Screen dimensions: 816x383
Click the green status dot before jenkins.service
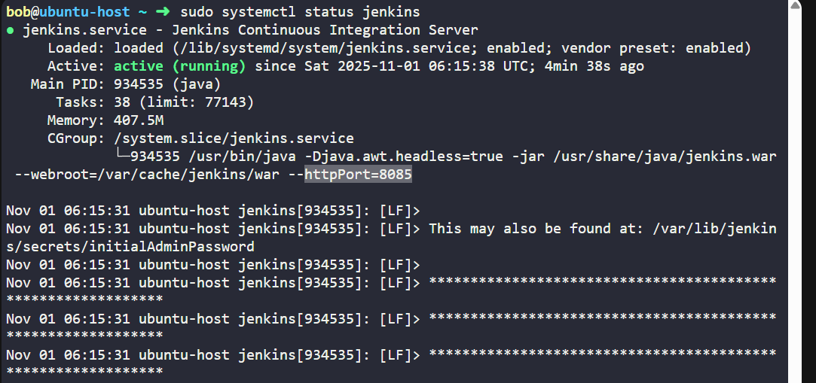[11, 31]
